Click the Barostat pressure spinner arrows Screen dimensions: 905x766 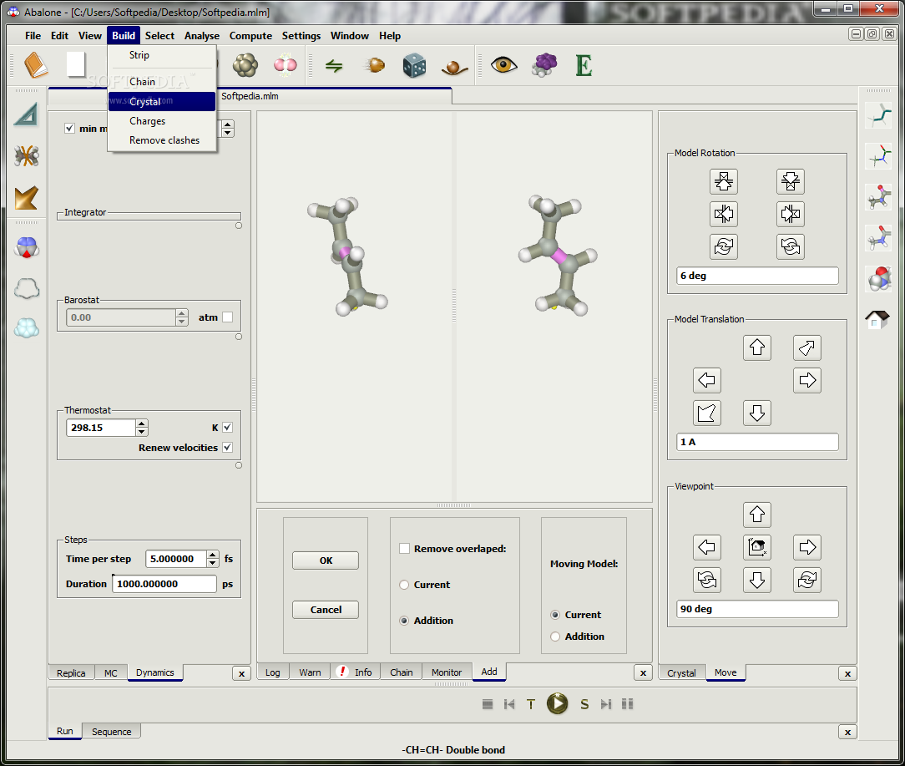pos(182,317)
